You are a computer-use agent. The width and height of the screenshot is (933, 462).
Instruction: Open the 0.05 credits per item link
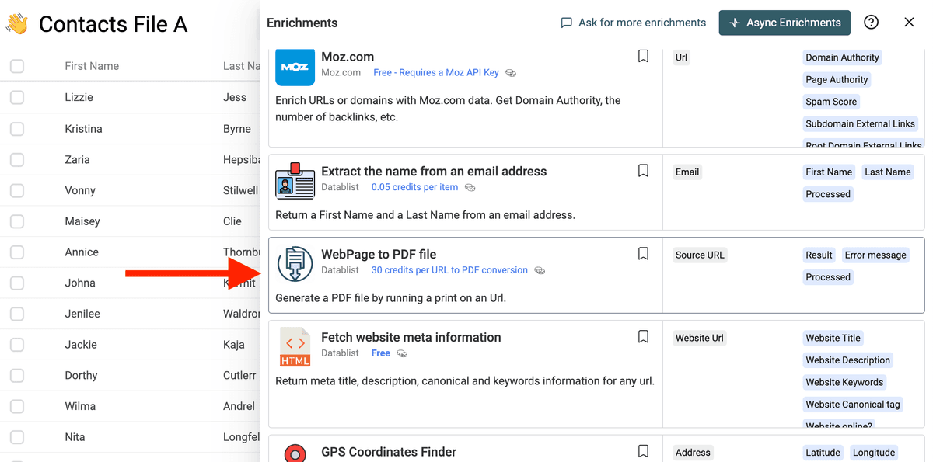[414, 187]
